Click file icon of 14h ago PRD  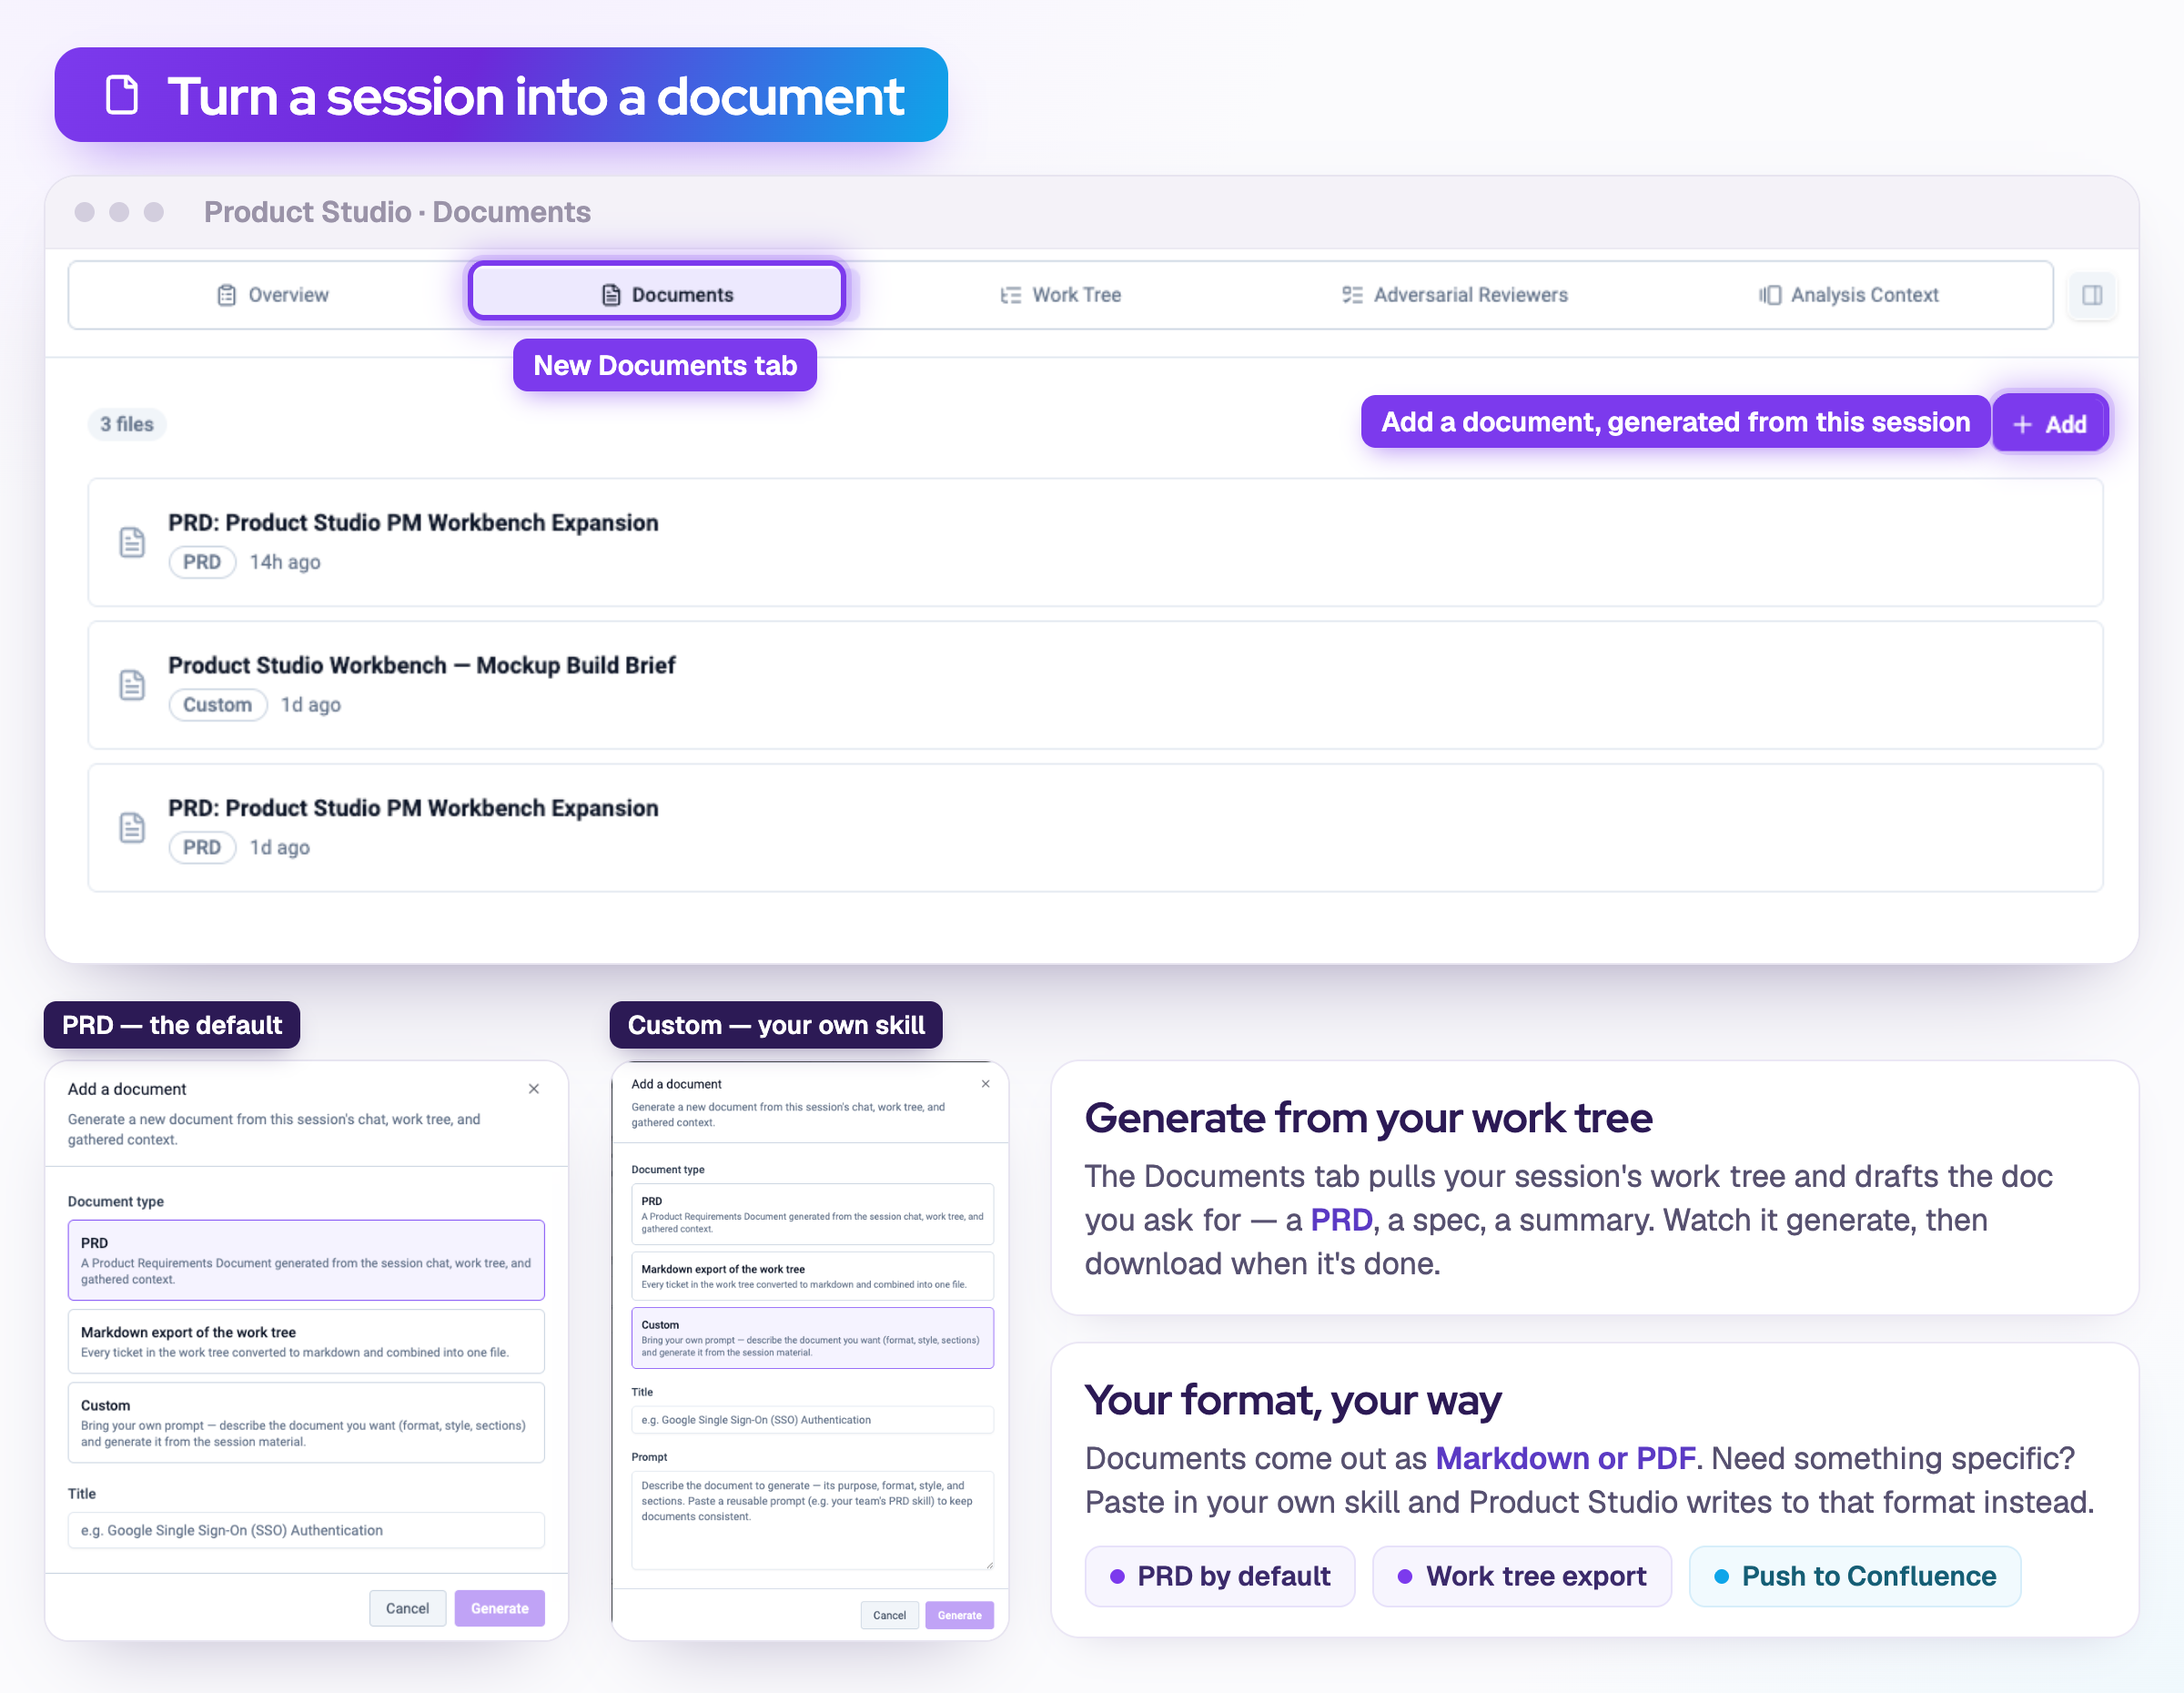click(132, 542)
